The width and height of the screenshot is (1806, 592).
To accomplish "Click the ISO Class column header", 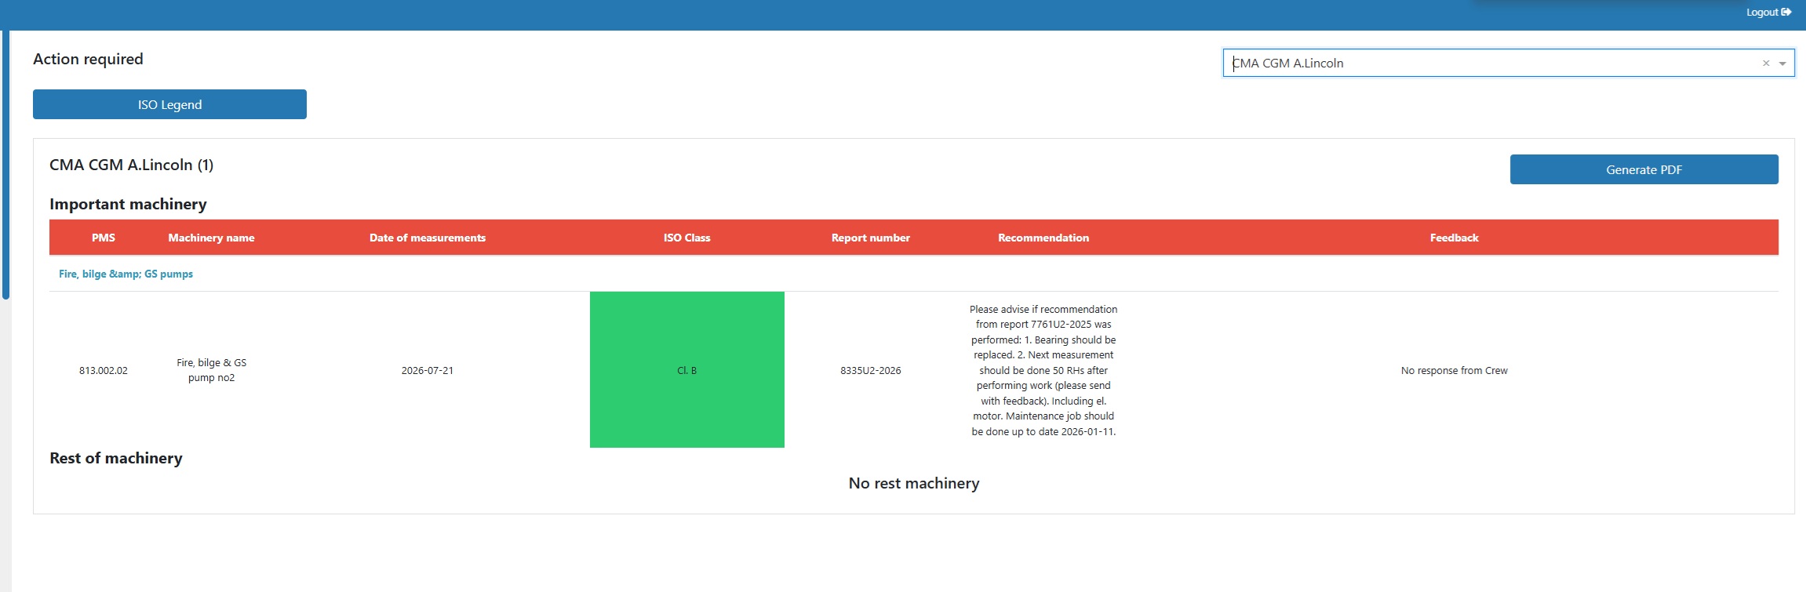I will [x=686, y=238].
